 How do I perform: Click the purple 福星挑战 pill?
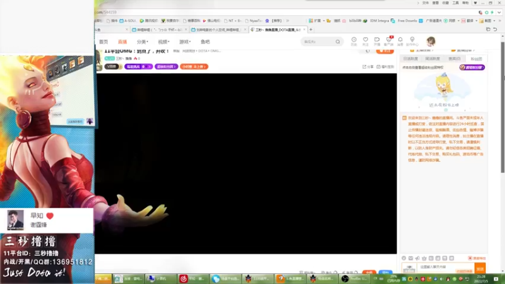tap(138, 67)
